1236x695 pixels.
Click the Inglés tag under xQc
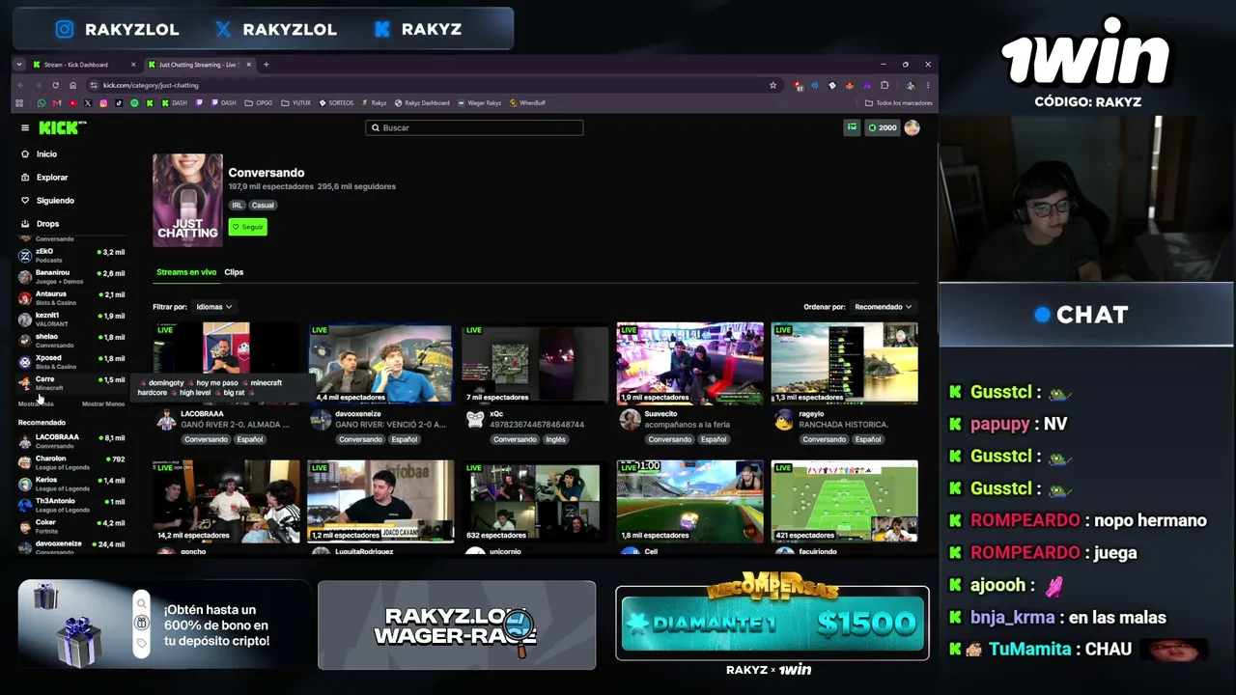click(x=556, y=439)
